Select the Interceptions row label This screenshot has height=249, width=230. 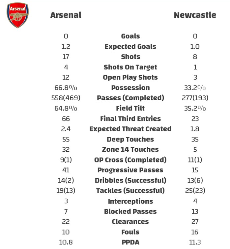click(130, 201)
